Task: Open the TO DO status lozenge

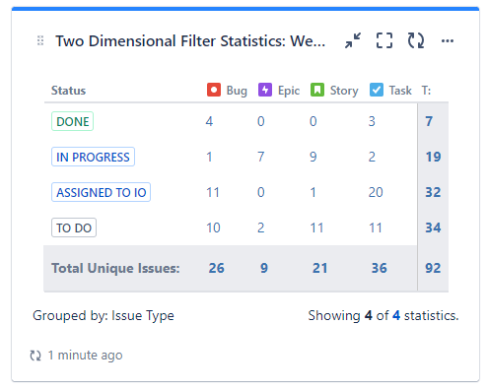Action: [x=74, y=227]
